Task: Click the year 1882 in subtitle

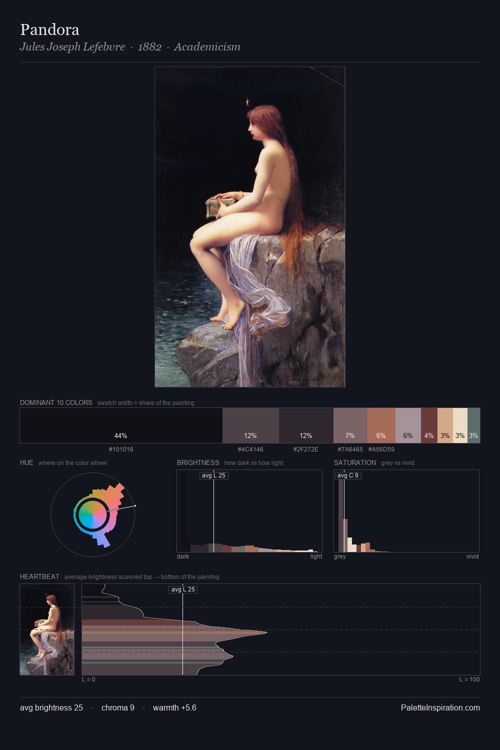Action: coord(149,47)
